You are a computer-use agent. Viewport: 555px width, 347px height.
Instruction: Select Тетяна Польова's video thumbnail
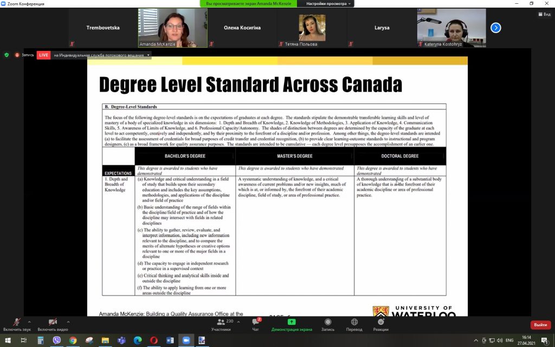click(312, 28)
